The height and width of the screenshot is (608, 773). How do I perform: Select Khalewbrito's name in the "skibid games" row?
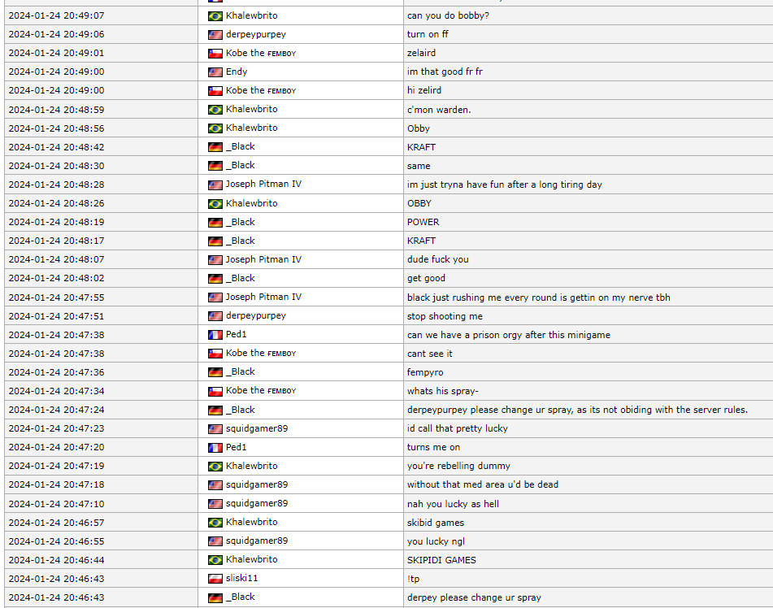(x=251, y=522)
